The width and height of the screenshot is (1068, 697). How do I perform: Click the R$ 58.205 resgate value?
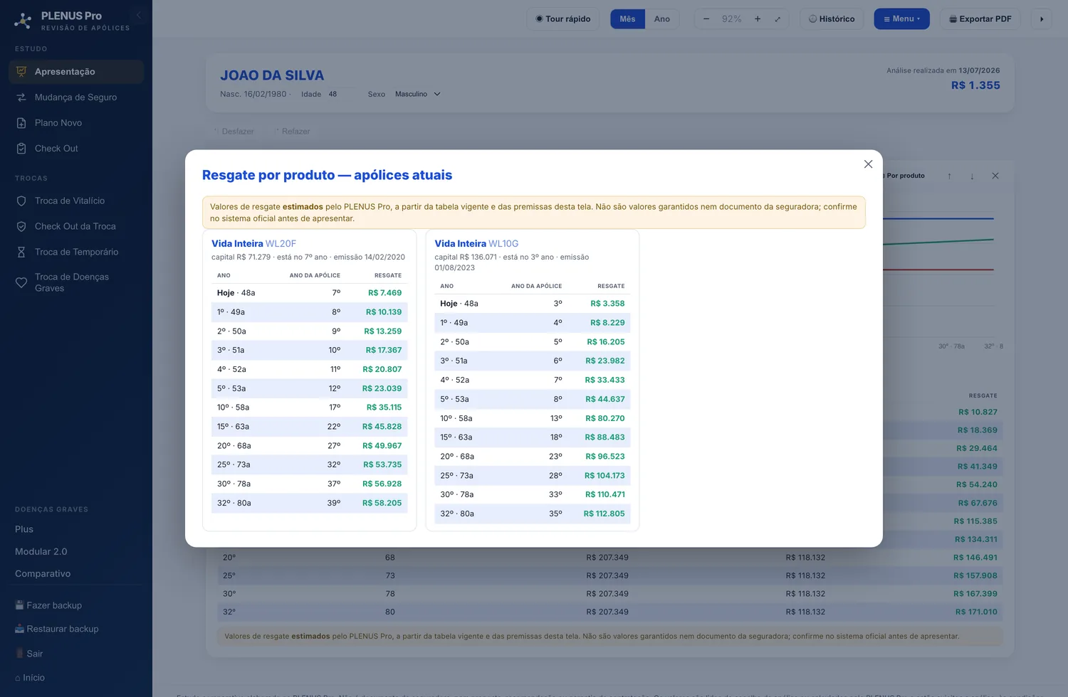[x=382, y=503]
